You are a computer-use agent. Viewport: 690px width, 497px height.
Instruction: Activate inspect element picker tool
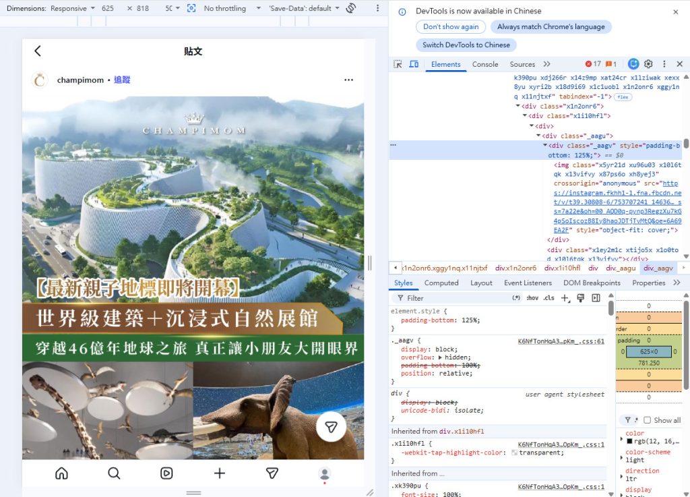point(398,64)
